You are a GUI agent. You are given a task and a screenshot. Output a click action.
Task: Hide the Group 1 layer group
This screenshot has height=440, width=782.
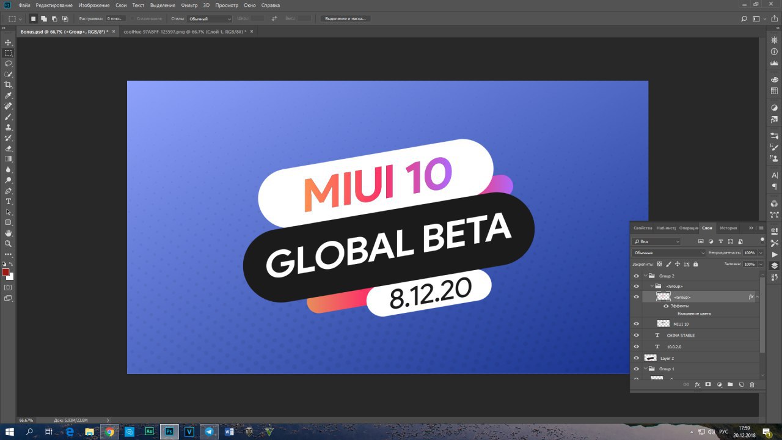636,369
